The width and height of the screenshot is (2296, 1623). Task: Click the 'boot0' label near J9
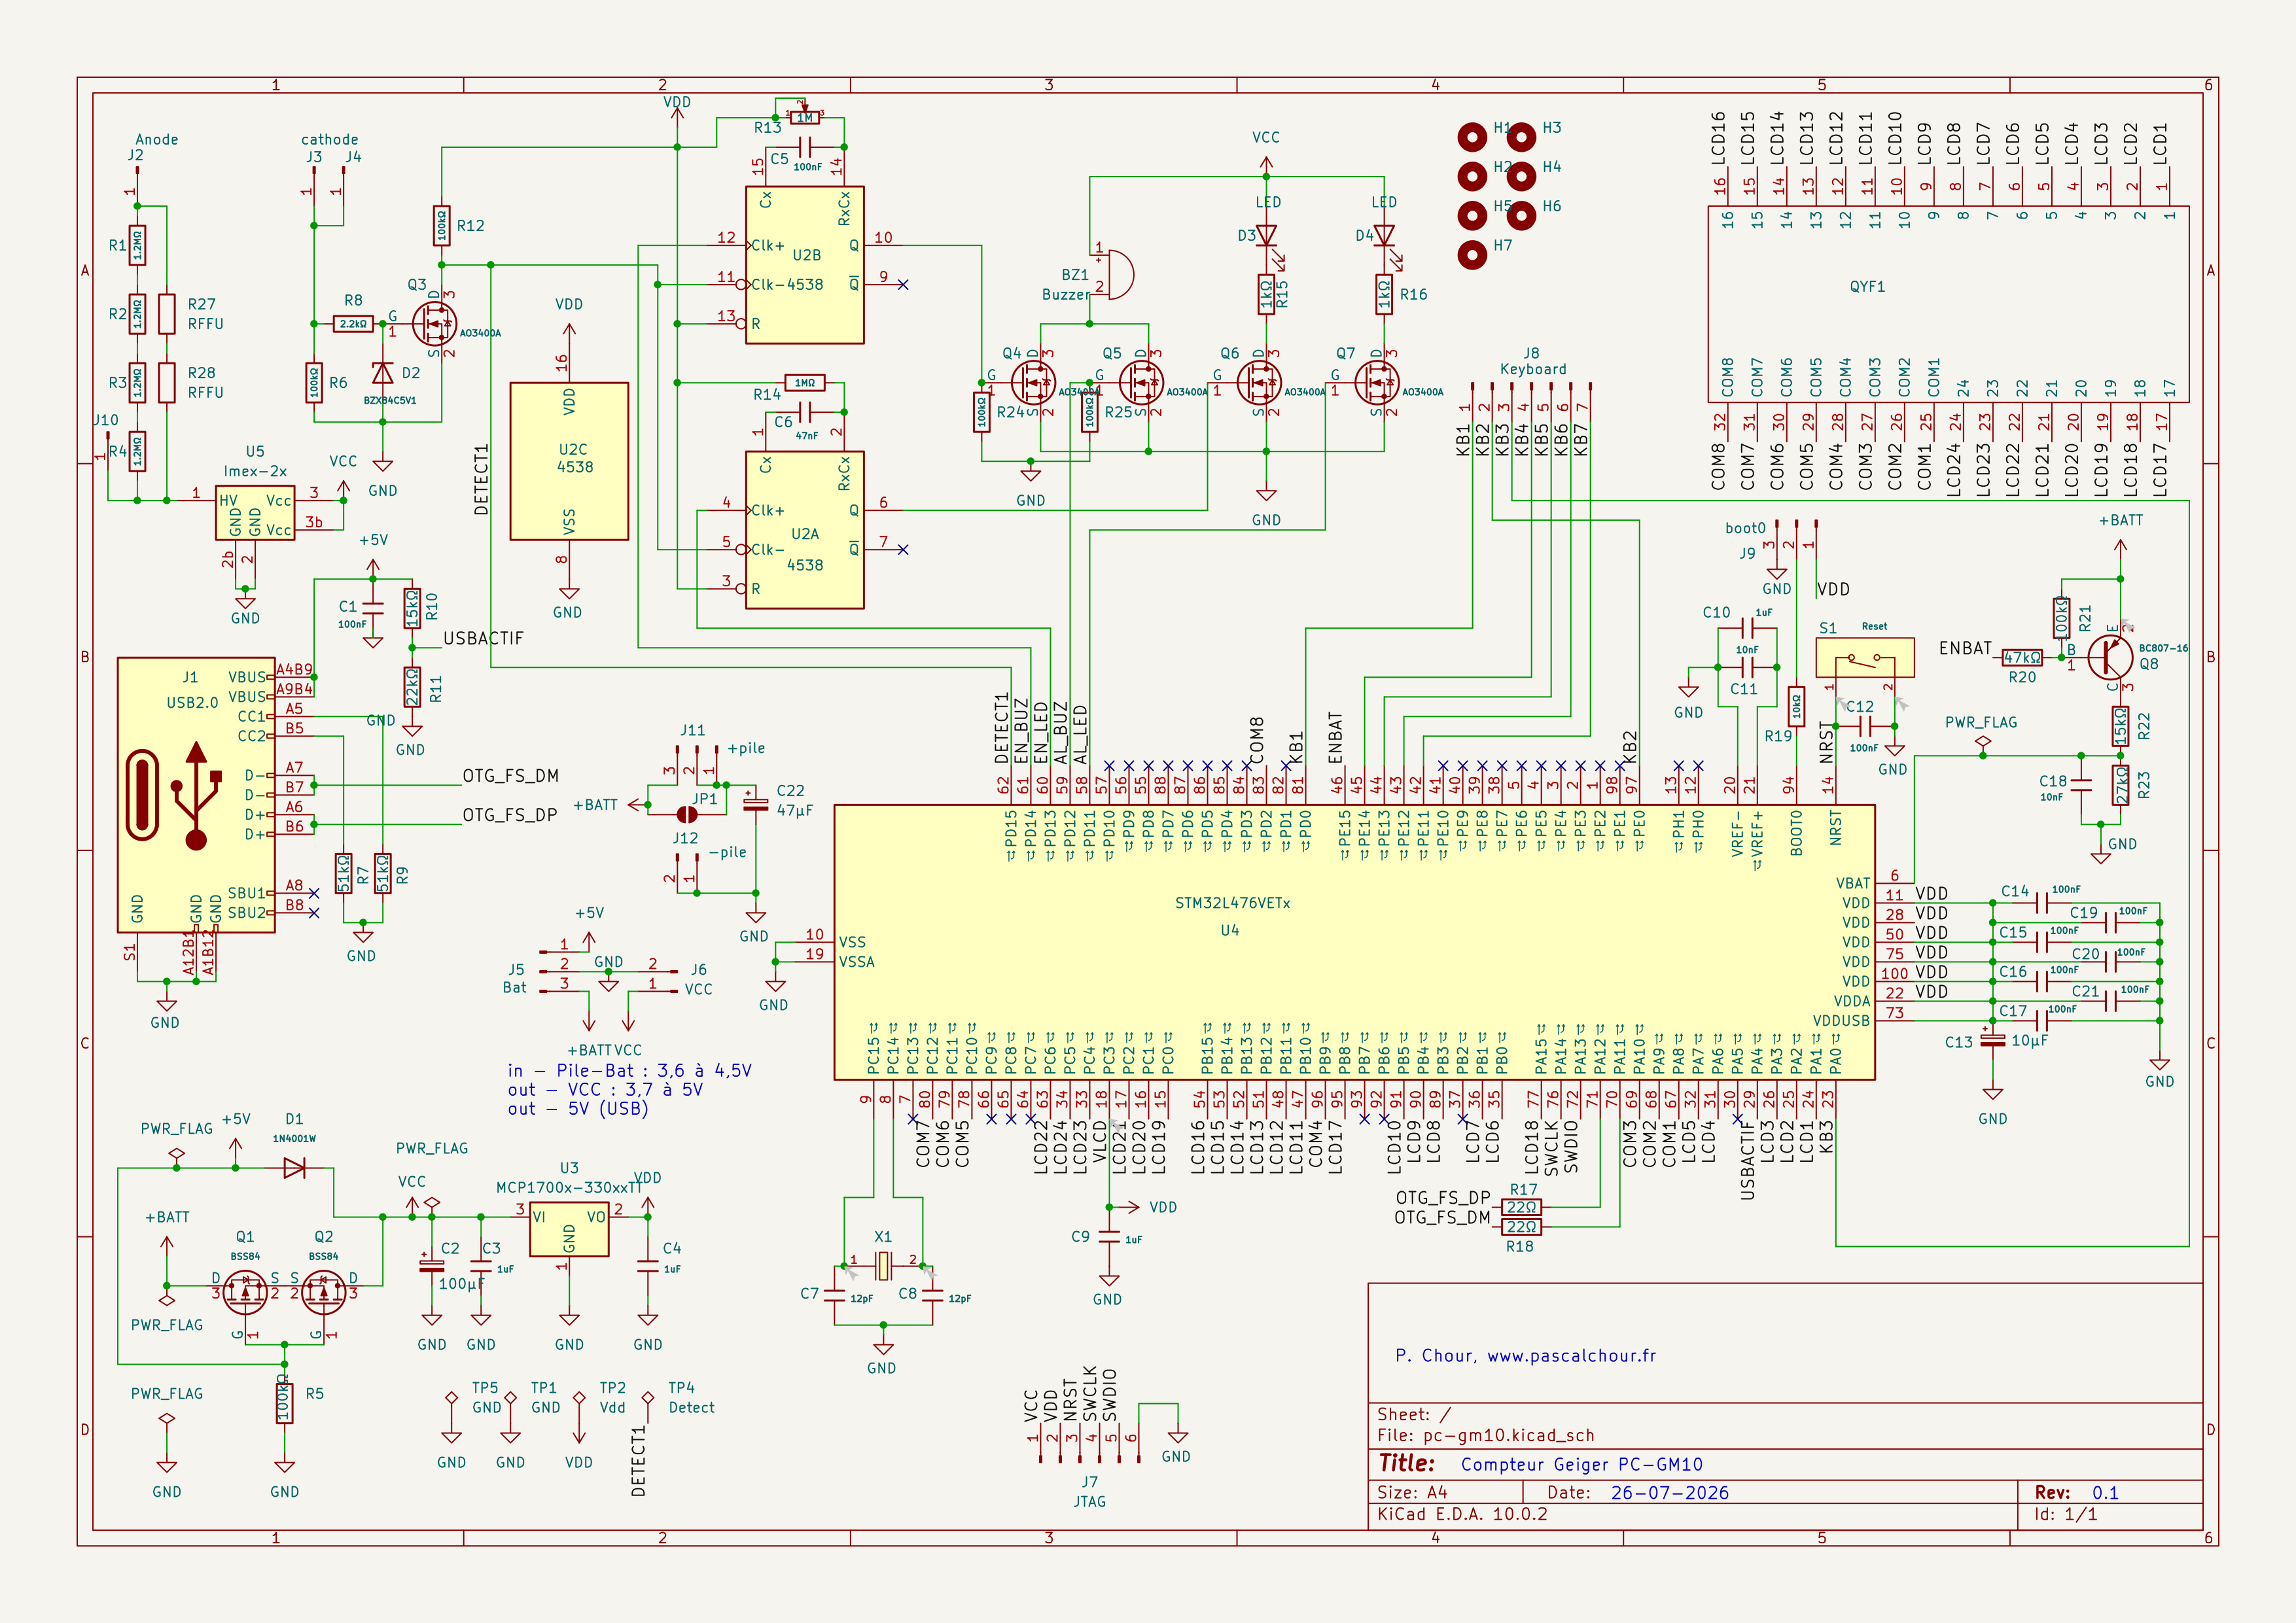point(1745,528)
